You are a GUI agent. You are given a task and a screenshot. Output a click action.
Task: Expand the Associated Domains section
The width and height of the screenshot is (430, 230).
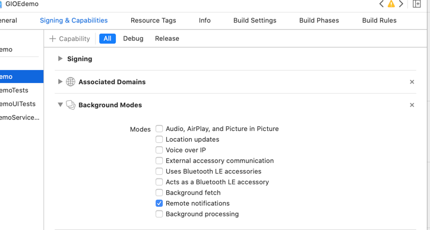click(61, 82)
